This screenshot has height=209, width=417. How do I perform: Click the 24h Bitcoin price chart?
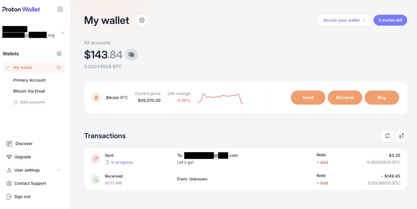click(220, 98)
